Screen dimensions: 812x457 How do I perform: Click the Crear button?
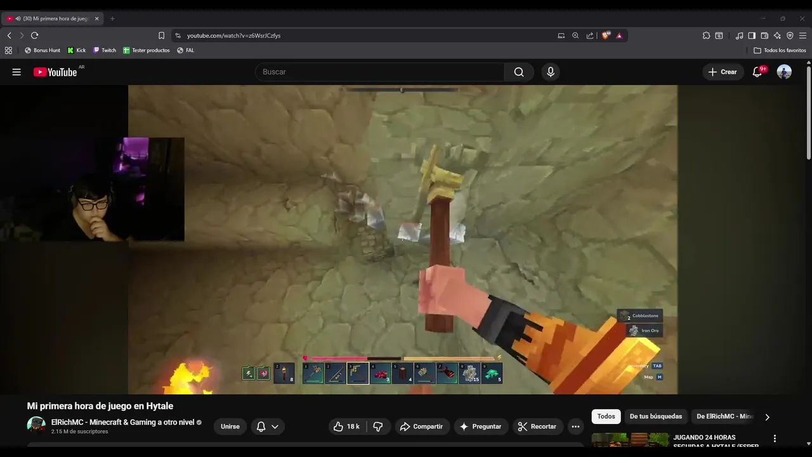(723, 72)
